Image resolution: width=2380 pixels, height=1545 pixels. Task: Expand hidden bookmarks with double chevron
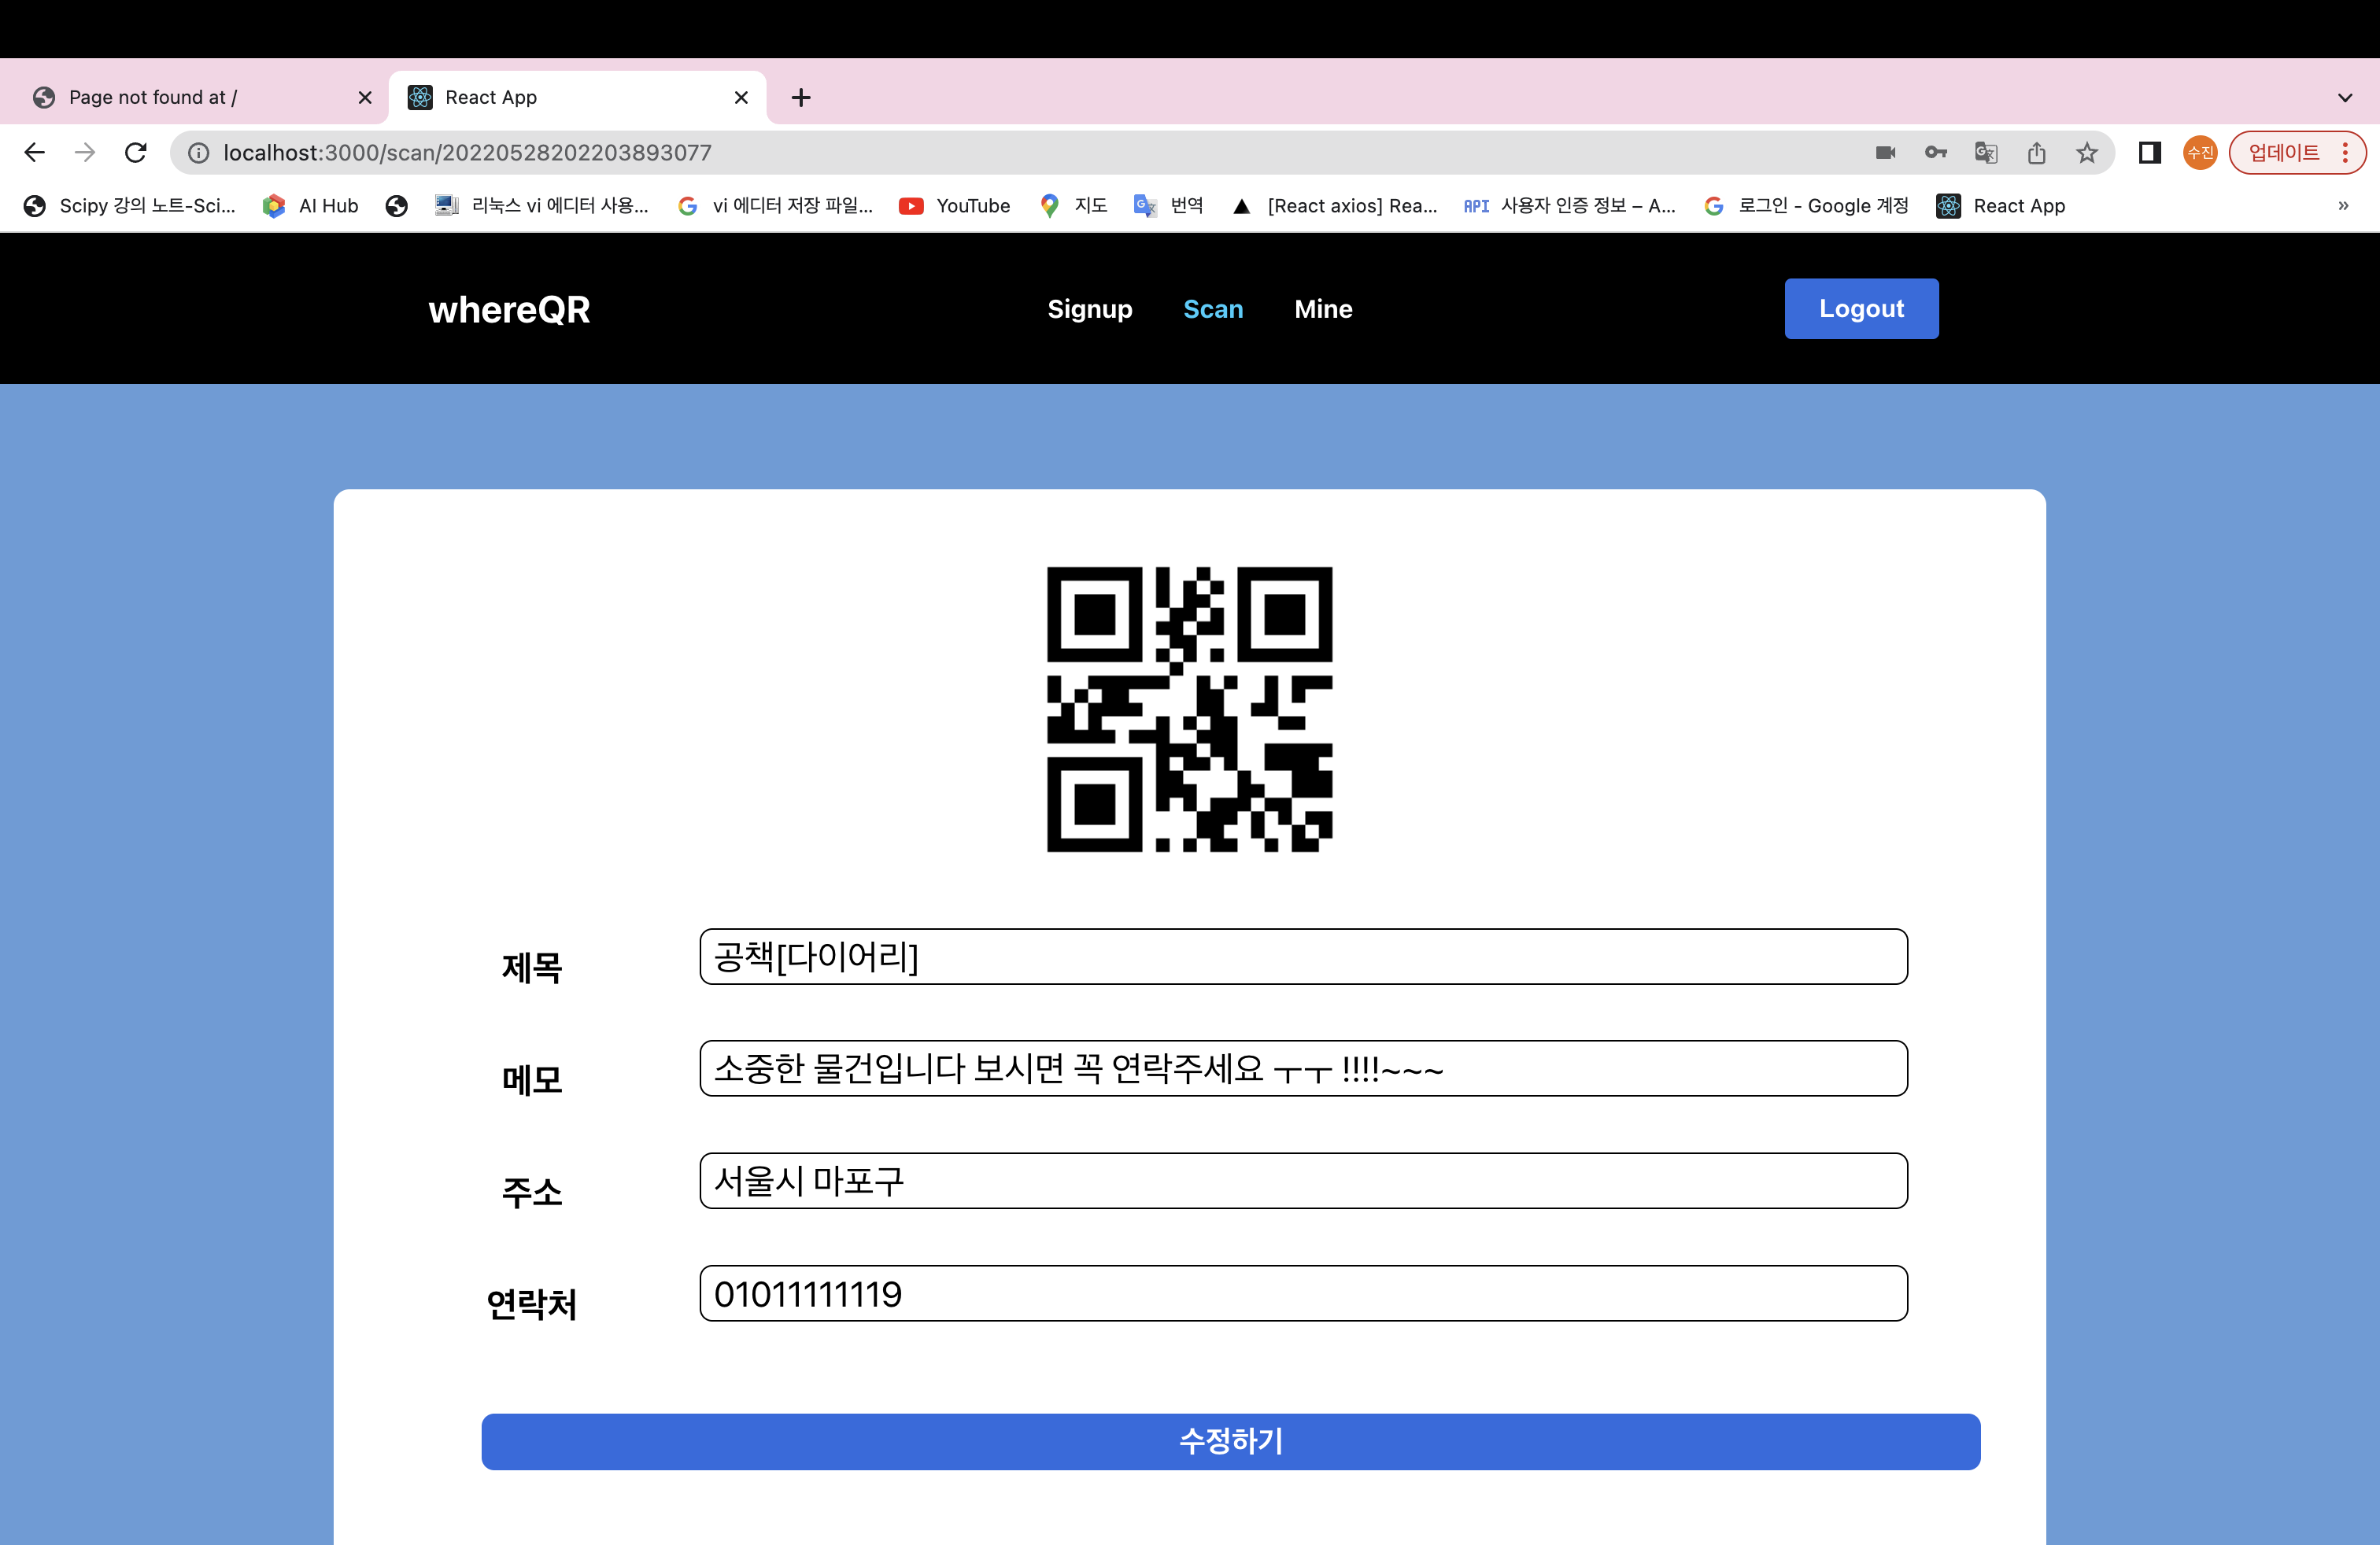click(x=2343, y=206)
